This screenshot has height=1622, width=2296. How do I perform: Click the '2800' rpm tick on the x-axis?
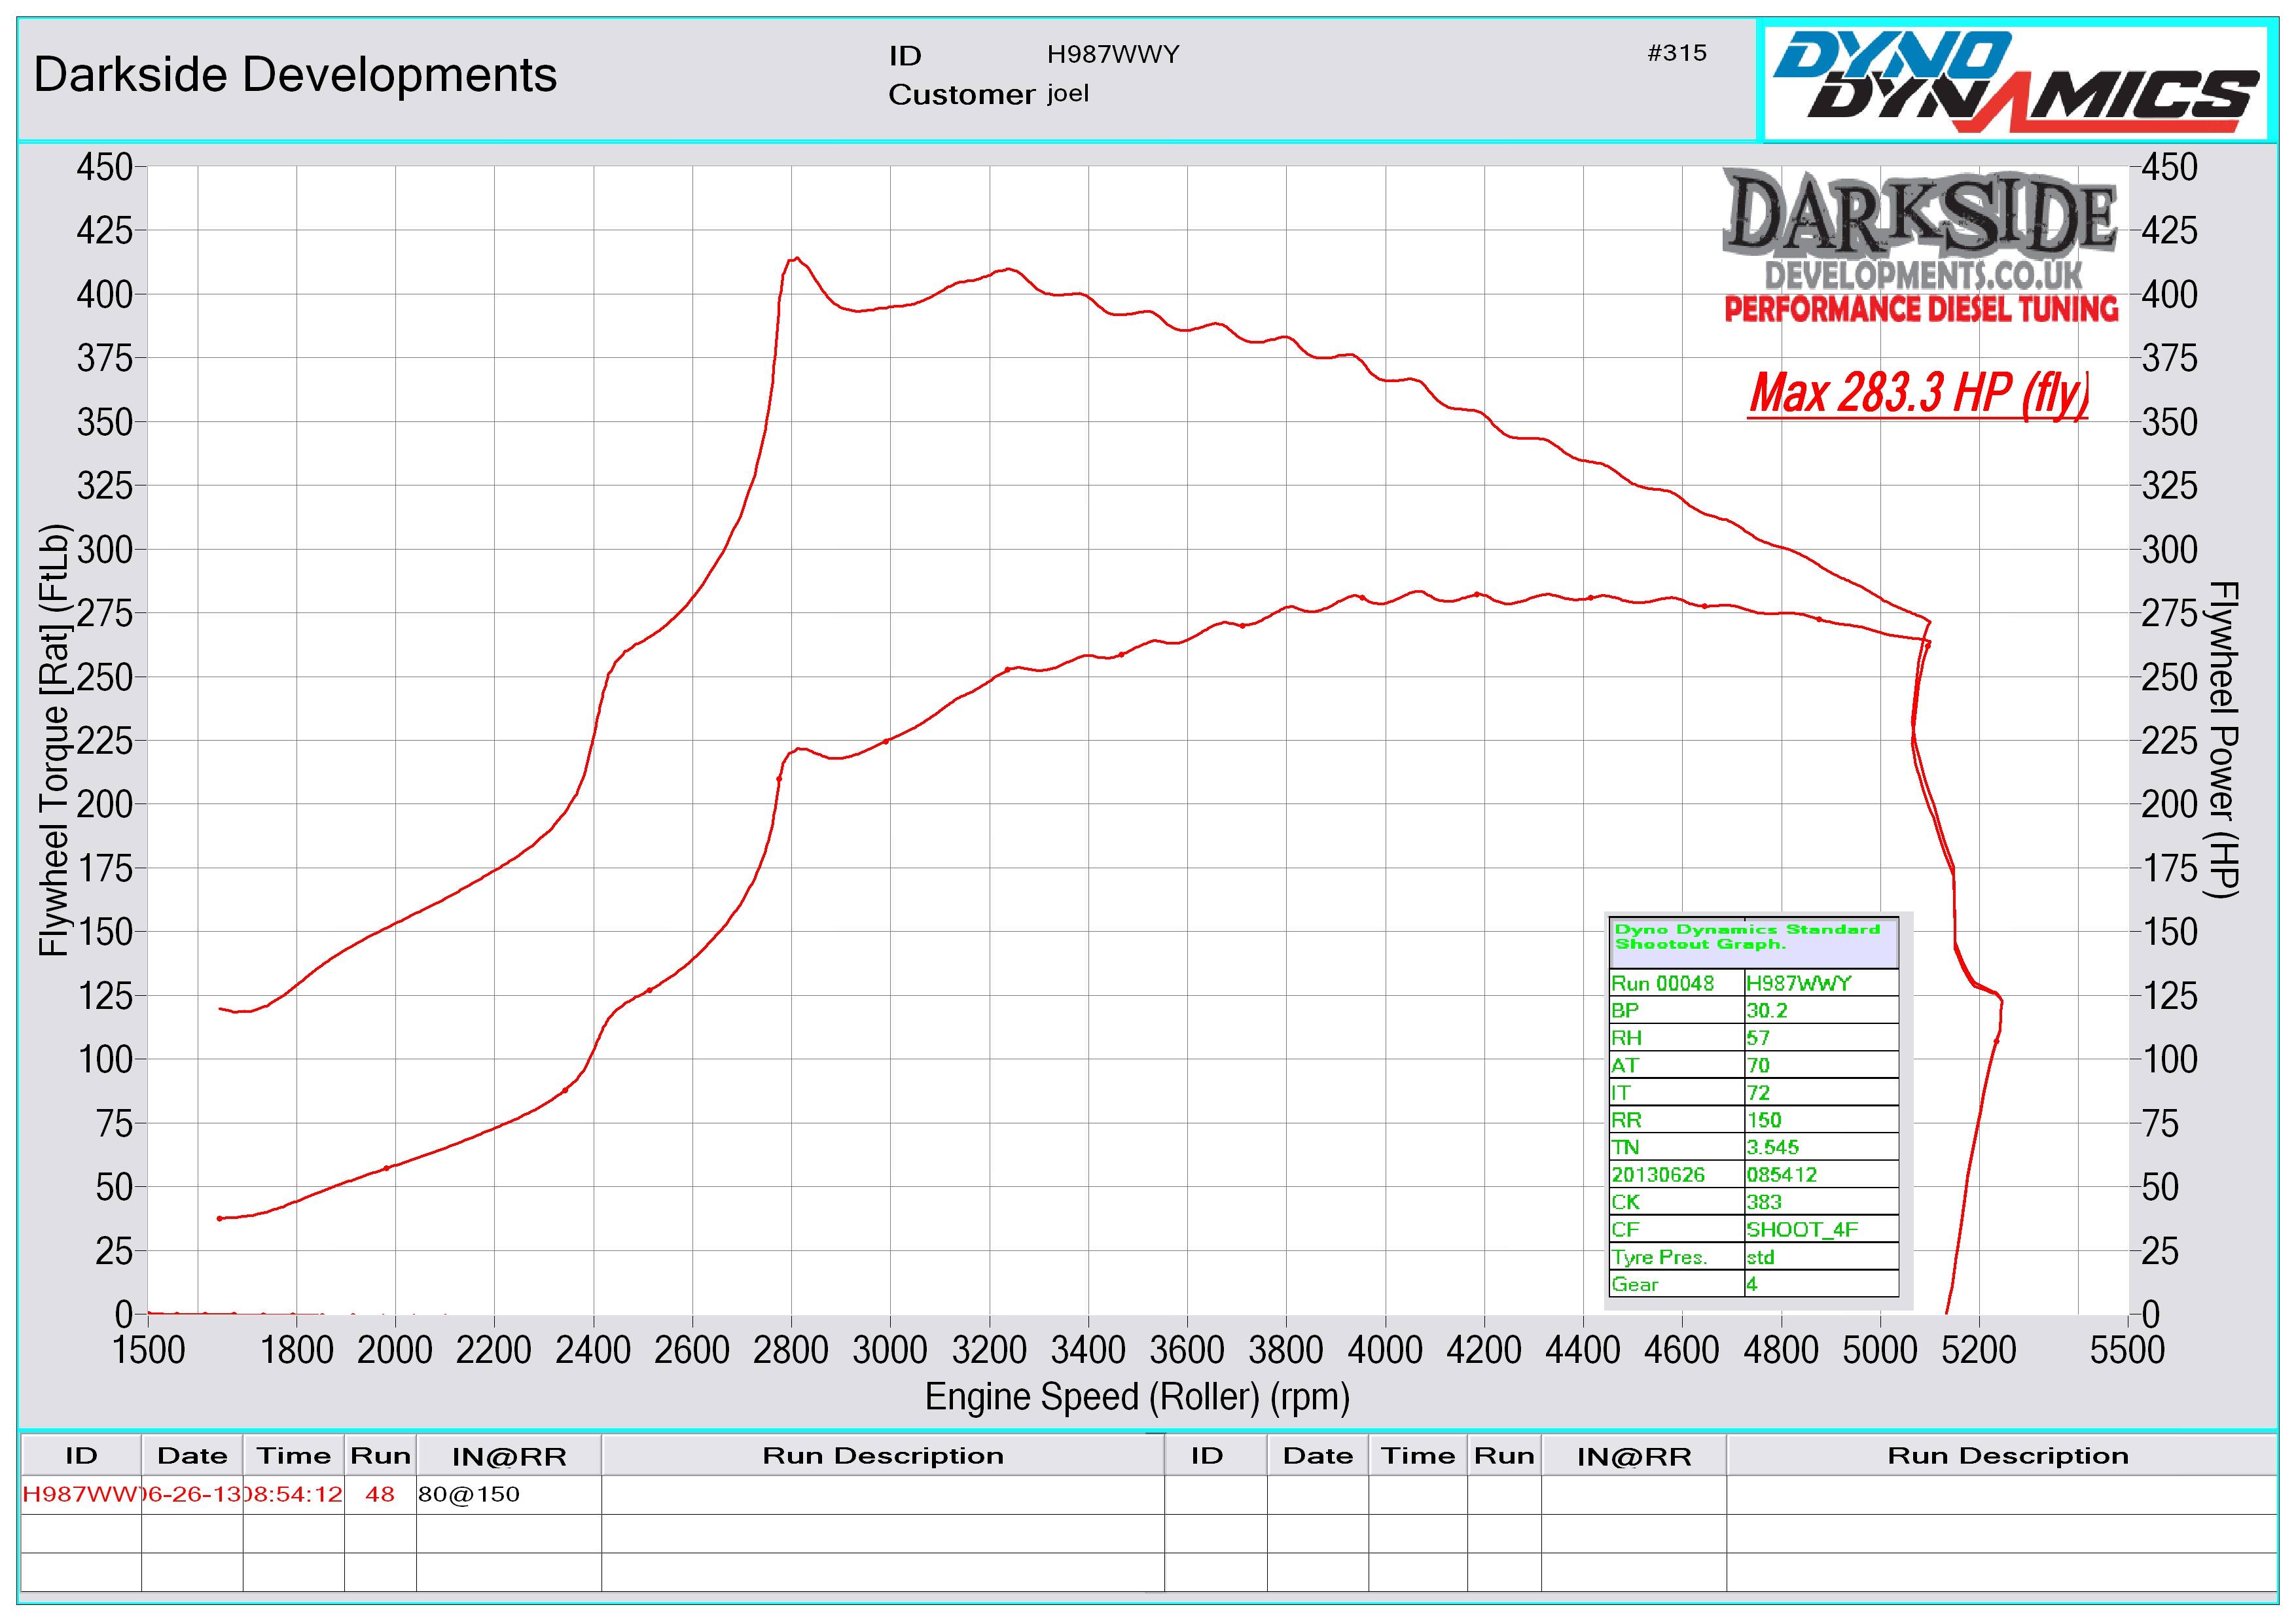(791, 1350)
